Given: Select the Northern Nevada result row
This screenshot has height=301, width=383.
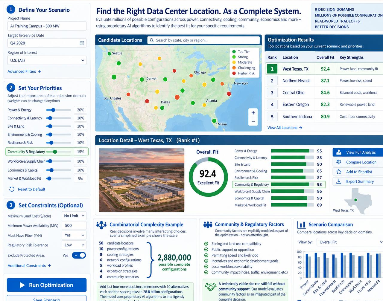Looking at the screenshot, I should [x=324, y=81].
